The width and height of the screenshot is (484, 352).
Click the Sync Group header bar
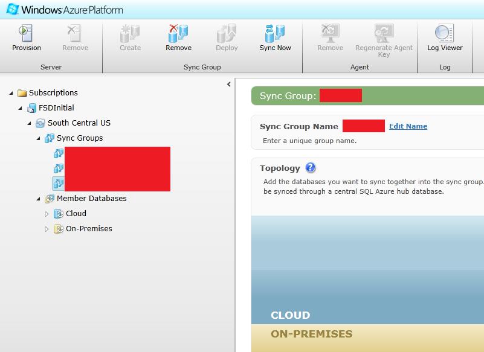click(x=367, y=95)
